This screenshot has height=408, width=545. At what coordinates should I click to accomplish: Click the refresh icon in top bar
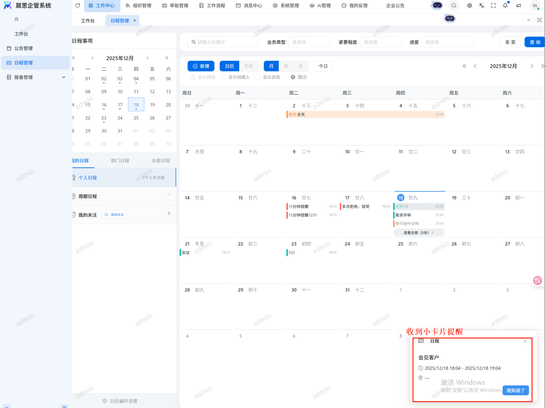78,6
